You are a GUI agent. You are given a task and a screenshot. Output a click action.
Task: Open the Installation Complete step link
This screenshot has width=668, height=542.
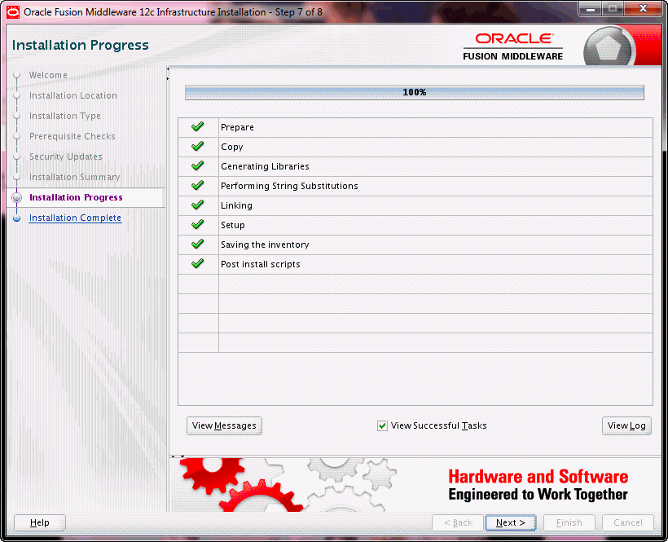76,218
